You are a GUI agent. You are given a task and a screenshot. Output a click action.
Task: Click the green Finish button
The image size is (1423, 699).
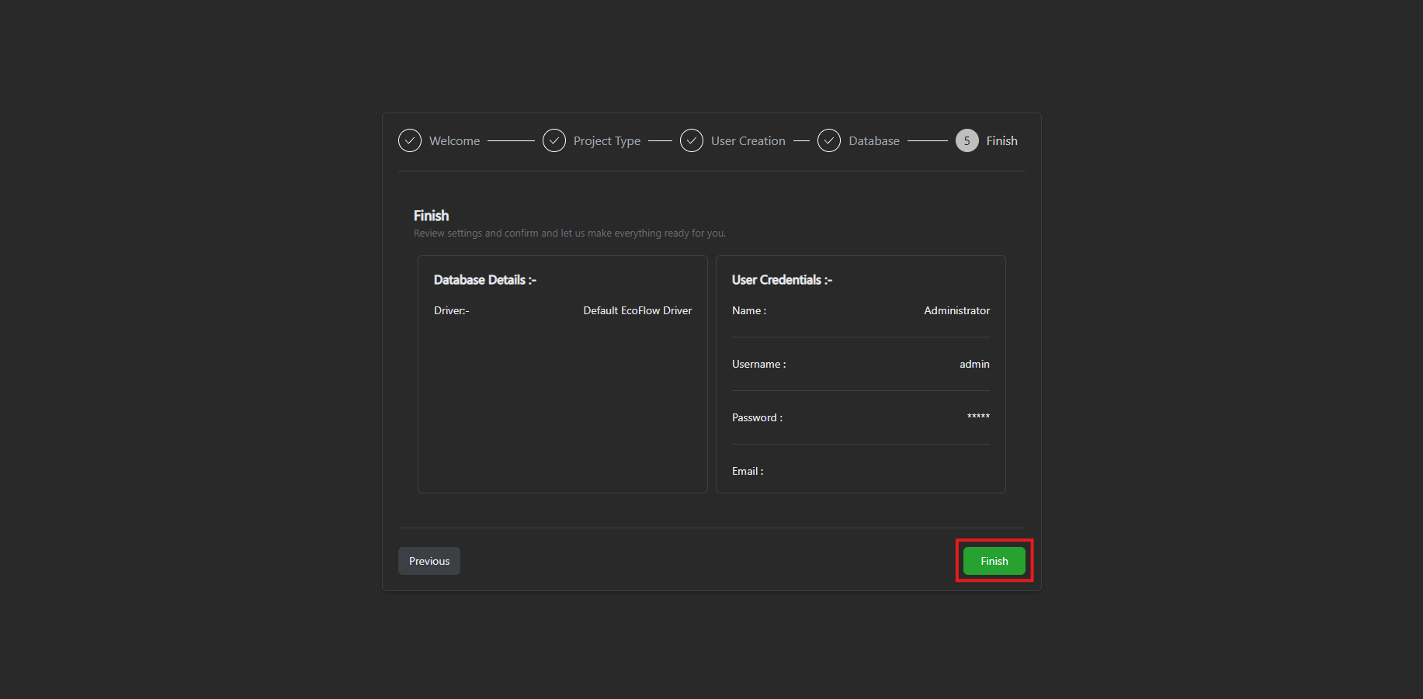coord(994,561)
